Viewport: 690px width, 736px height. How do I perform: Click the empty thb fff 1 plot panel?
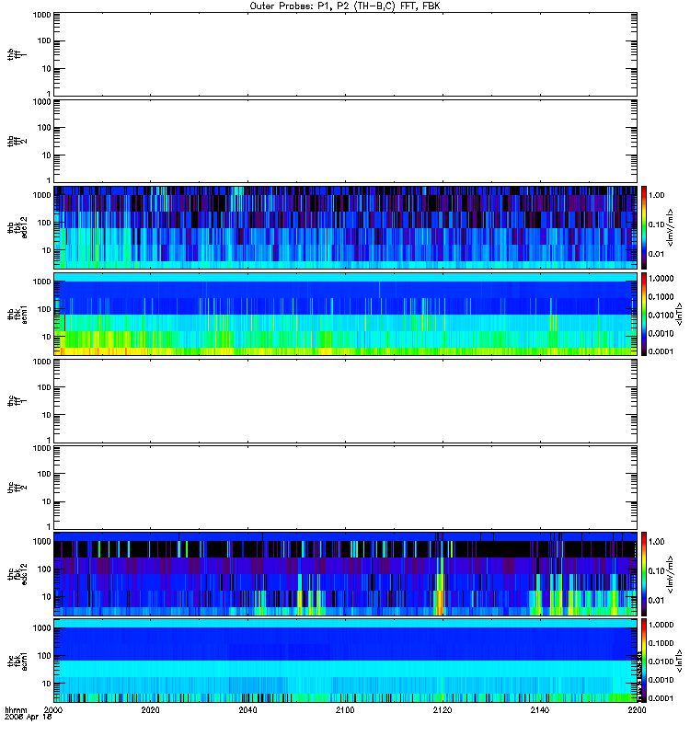point(346,54)
